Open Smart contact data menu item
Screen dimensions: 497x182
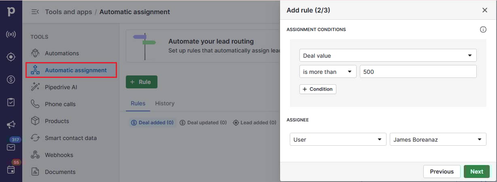tap(72, 138)
